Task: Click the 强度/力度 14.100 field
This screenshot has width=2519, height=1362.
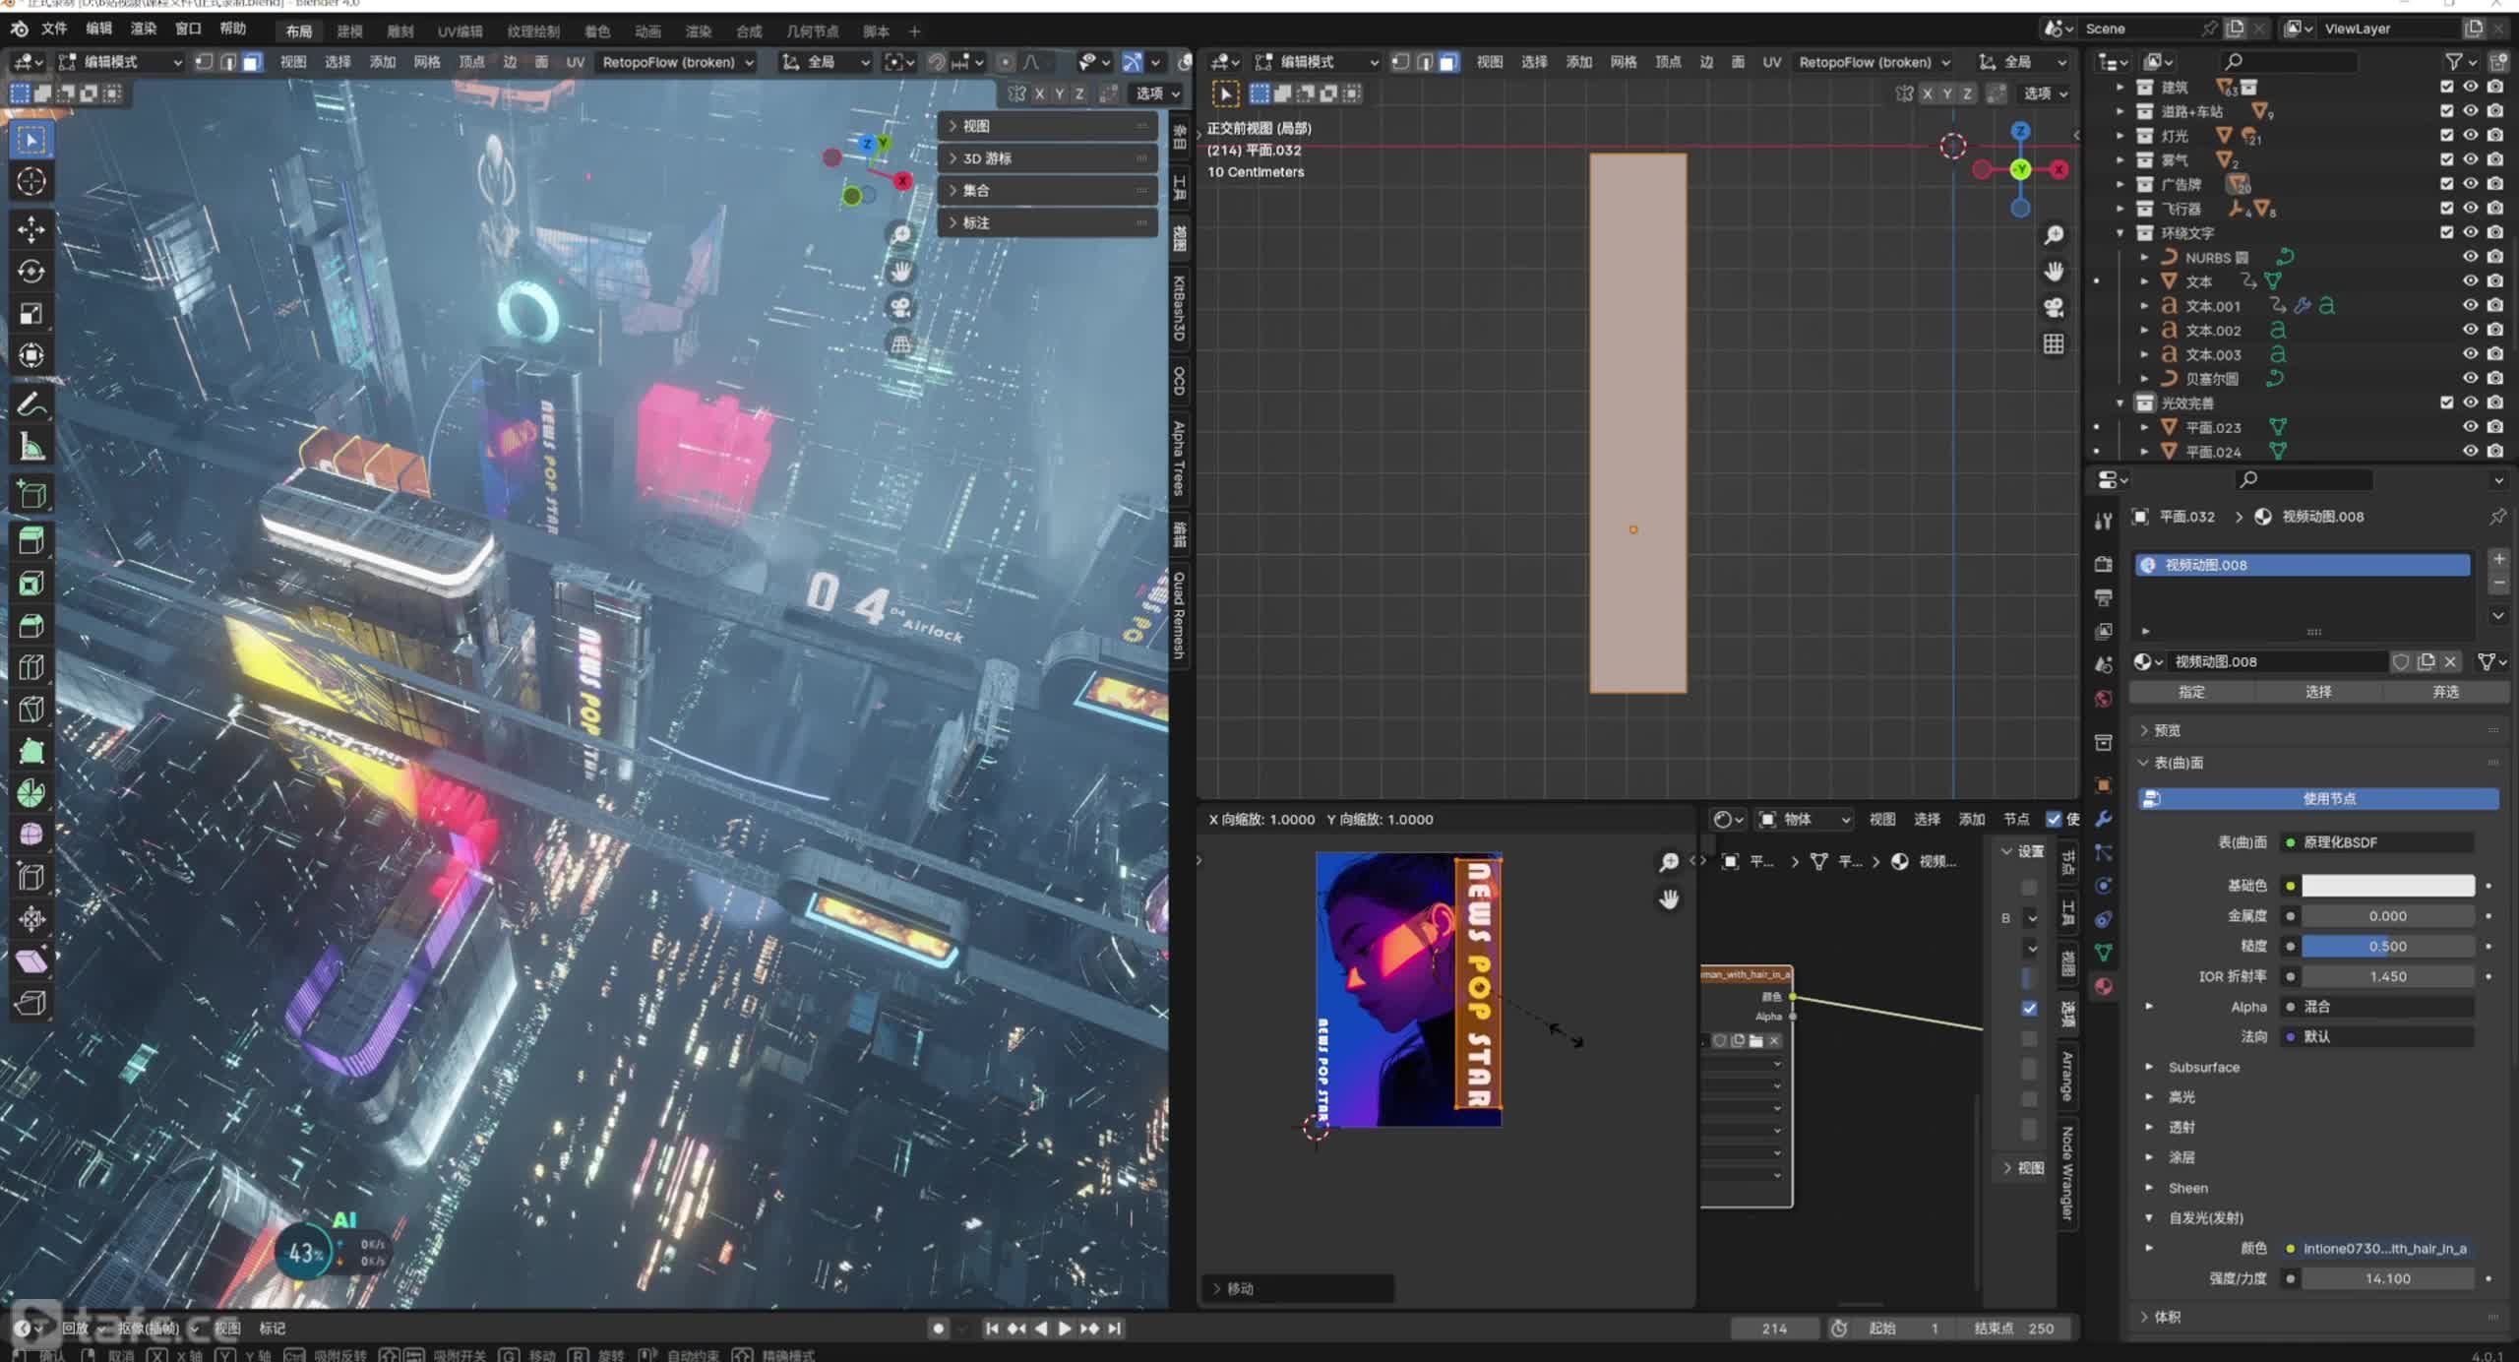Action: (2387, 1278)
